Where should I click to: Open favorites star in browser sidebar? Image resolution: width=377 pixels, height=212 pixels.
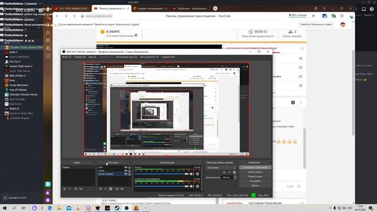click(x=48, y=32)
